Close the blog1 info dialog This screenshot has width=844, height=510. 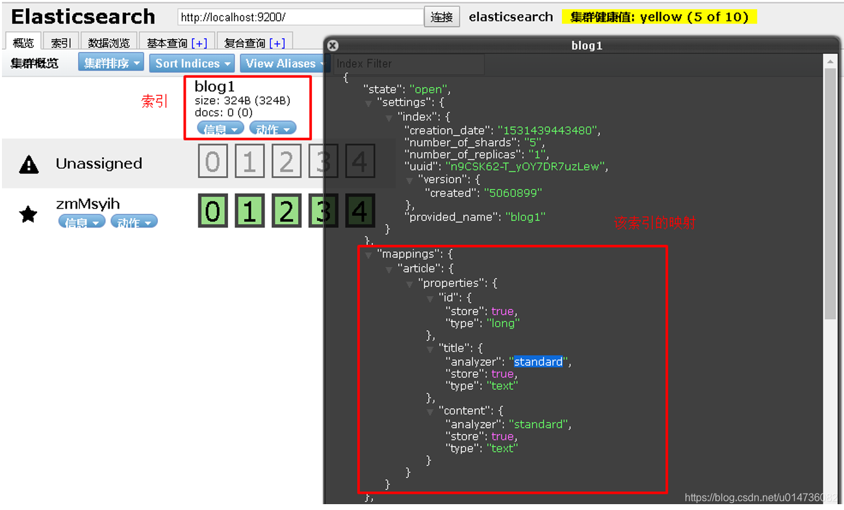333,45
